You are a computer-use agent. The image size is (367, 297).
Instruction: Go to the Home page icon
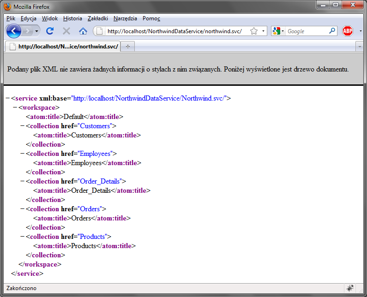point(83,31)
